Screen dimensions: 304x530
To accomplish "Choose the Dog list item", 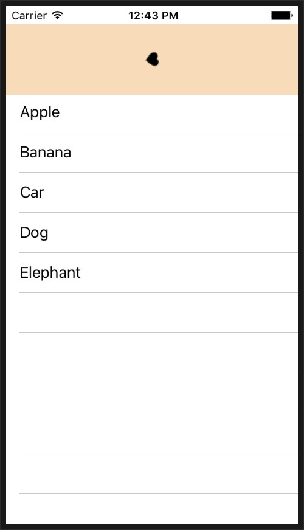I will point(152,233).
